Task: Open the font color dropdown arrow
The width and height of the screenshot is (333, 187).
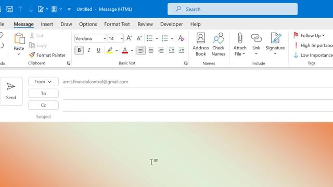Action: tap(132, 50)
